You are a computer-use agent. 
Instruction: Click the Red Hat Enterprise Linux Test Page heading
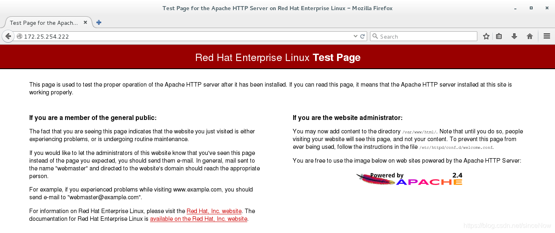tap(278, 57)
